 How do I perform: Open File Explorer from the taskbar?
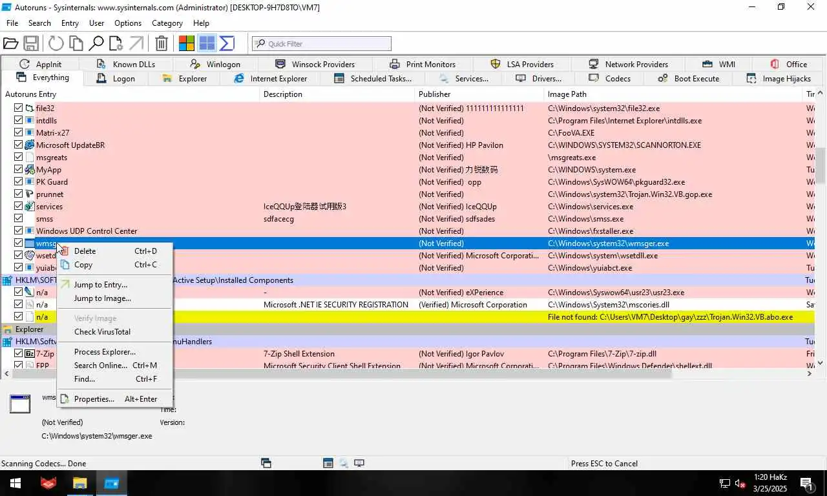tap(79, 483)
